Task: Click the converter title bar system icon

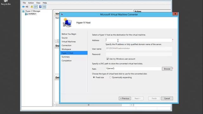Action: click(62, 14)
